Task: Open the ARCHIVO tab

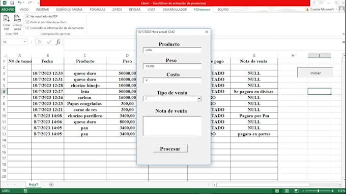Action: click(8, 10)
